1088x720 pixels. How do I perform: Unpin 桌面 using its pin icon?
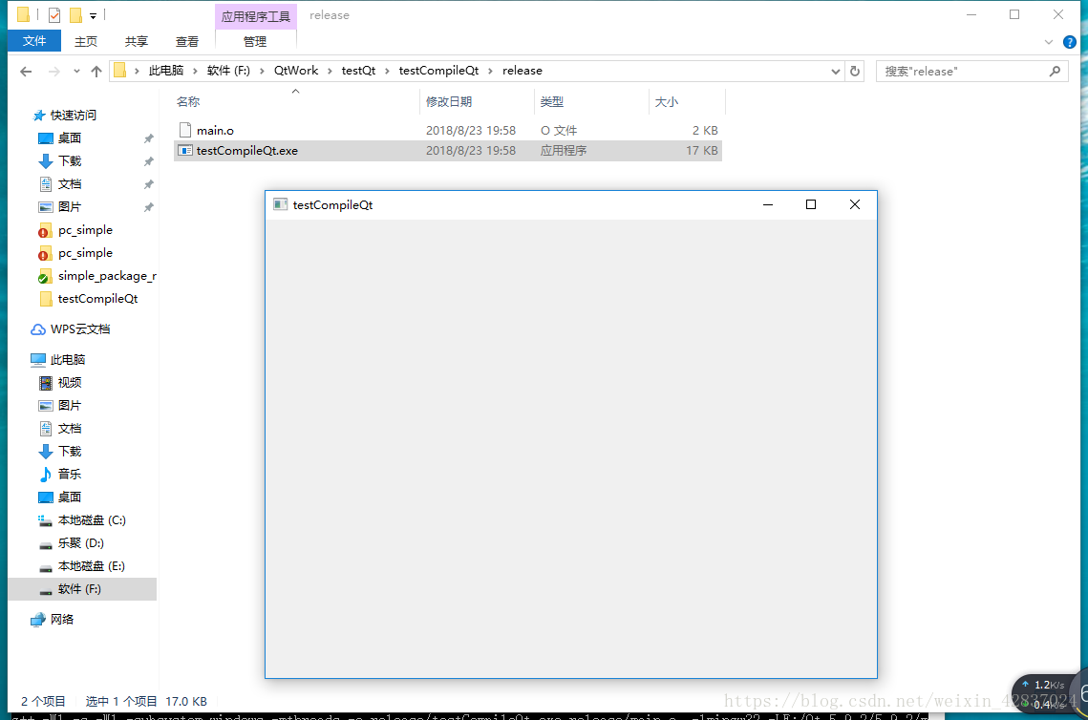pos(148,138)
